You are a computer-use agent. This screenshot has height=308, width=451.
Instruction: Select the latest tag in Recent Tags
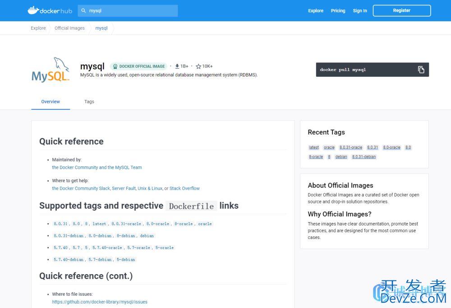coord(314,147)
